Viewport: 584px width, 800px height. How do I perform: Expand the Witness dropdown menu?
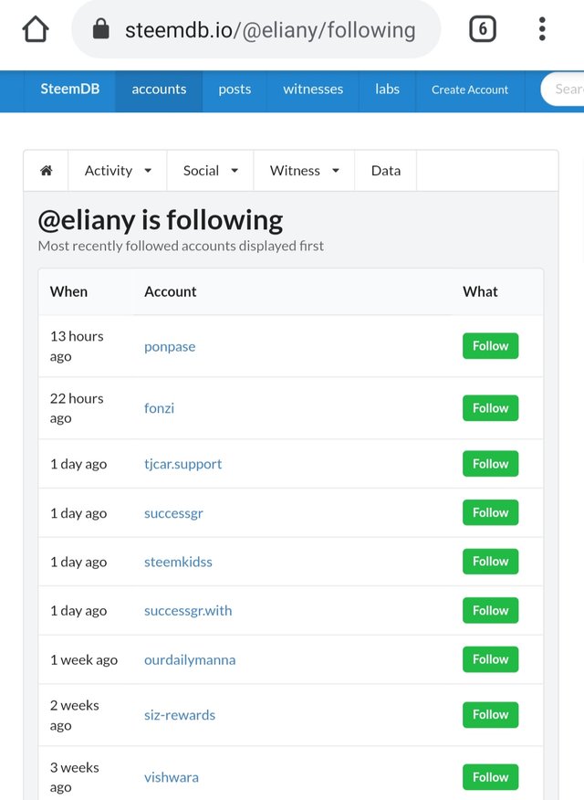(304, 171)
